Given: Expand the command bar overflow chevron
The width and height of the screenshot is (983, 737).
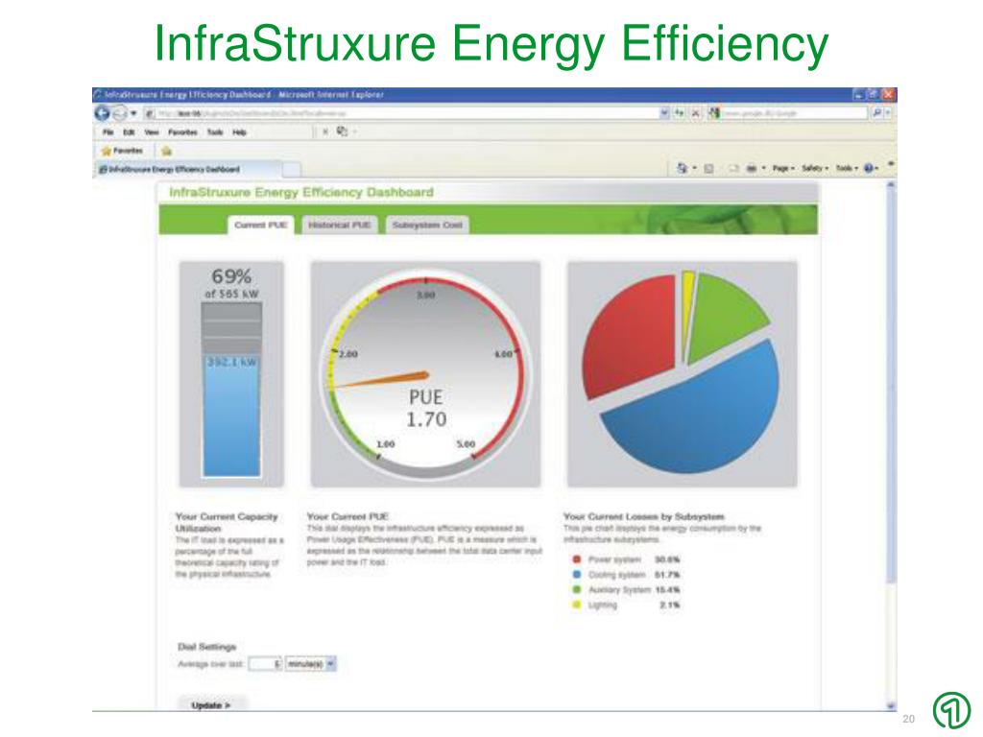Looking at the screenshot, I should point(891,164).
